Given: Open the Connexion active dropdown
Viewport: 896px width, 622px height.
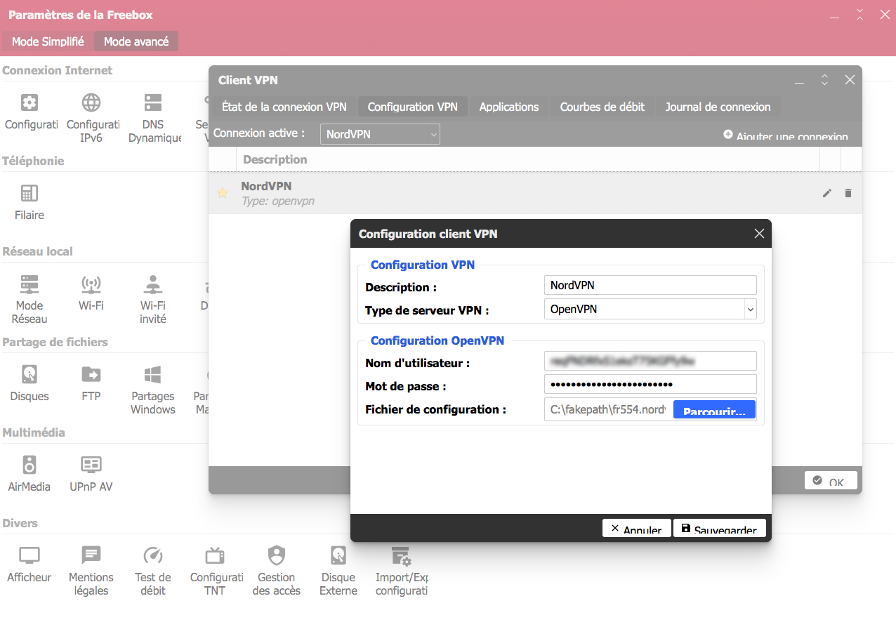Looking at the screenshot, I should coord(380,134).
